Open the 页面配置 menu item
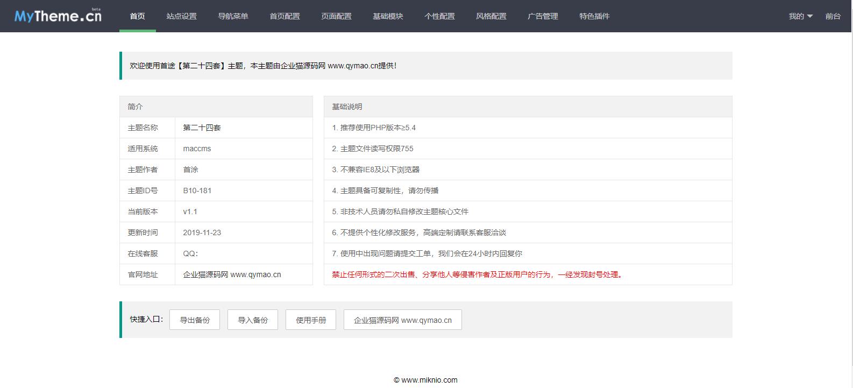The image size is (853, 388). point(336,16)
